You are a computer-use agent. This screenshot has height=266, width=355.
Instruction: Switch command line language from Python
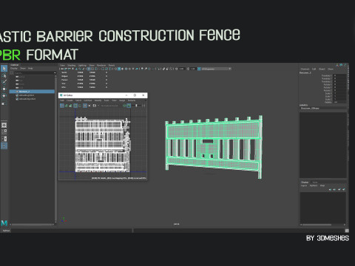pos(6,231)
